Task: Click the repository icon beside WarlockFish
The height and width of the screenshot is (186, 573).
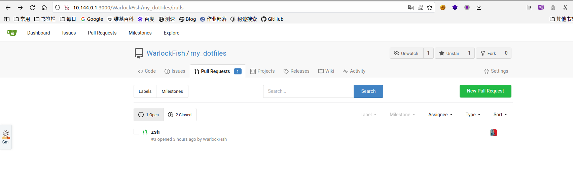Action: (139, 53)
